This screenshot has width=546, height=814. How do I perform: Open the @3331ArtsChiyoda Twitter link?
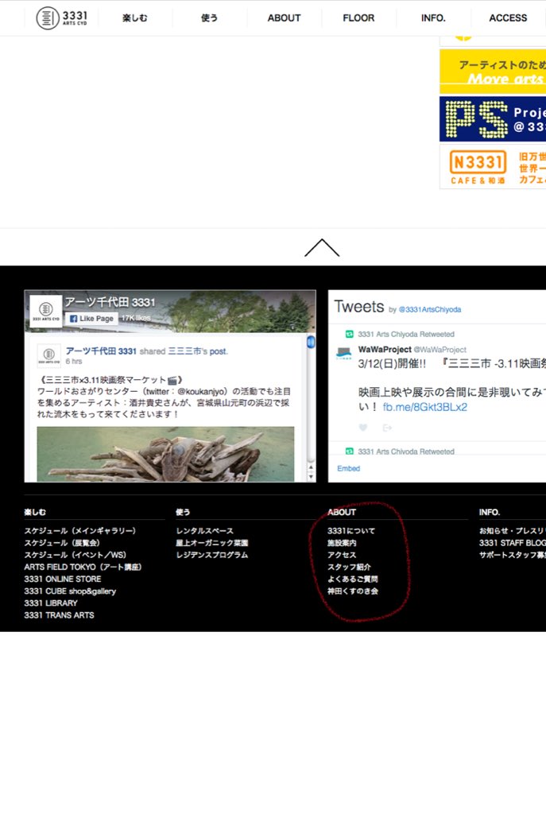[x=430, y=309]
